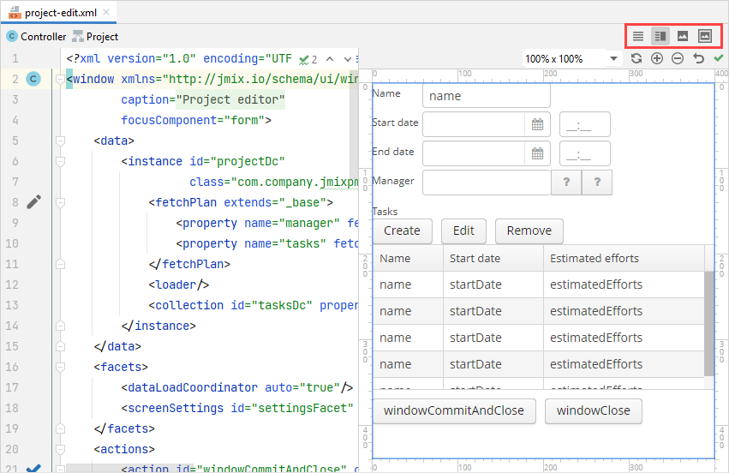Switch to preview-only view mode

683,36
